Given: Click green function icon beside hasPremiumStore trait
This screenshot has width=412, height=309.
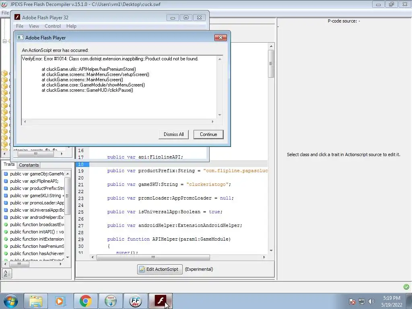Looking at the screenshot, I should click(x=6, y=246).
